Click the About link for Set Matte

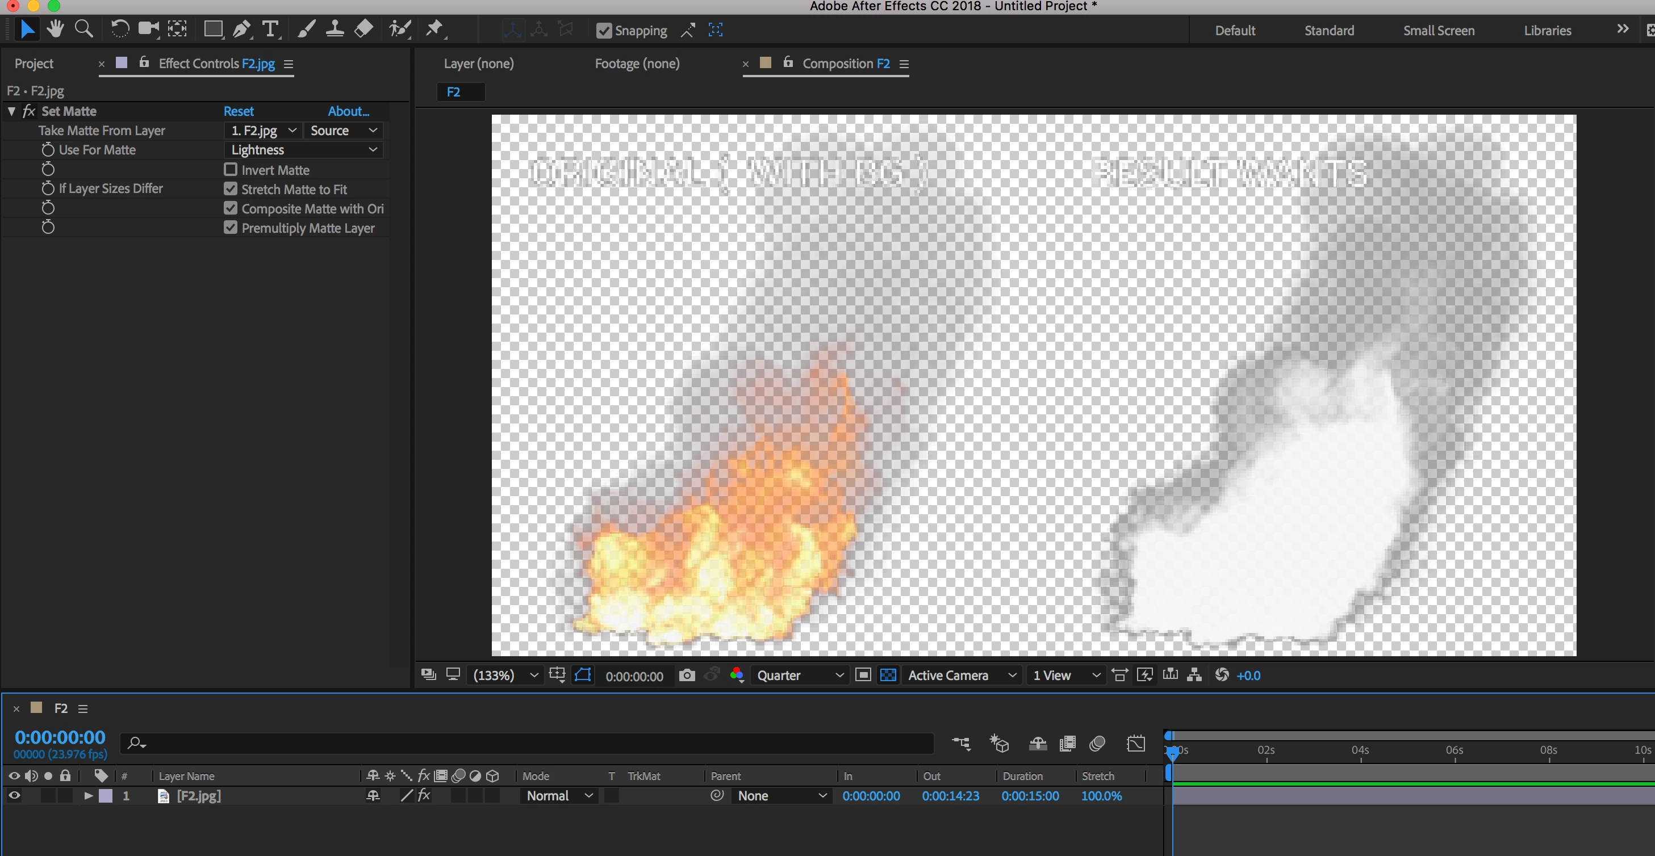pyautogui.click(x=348, y=111)
